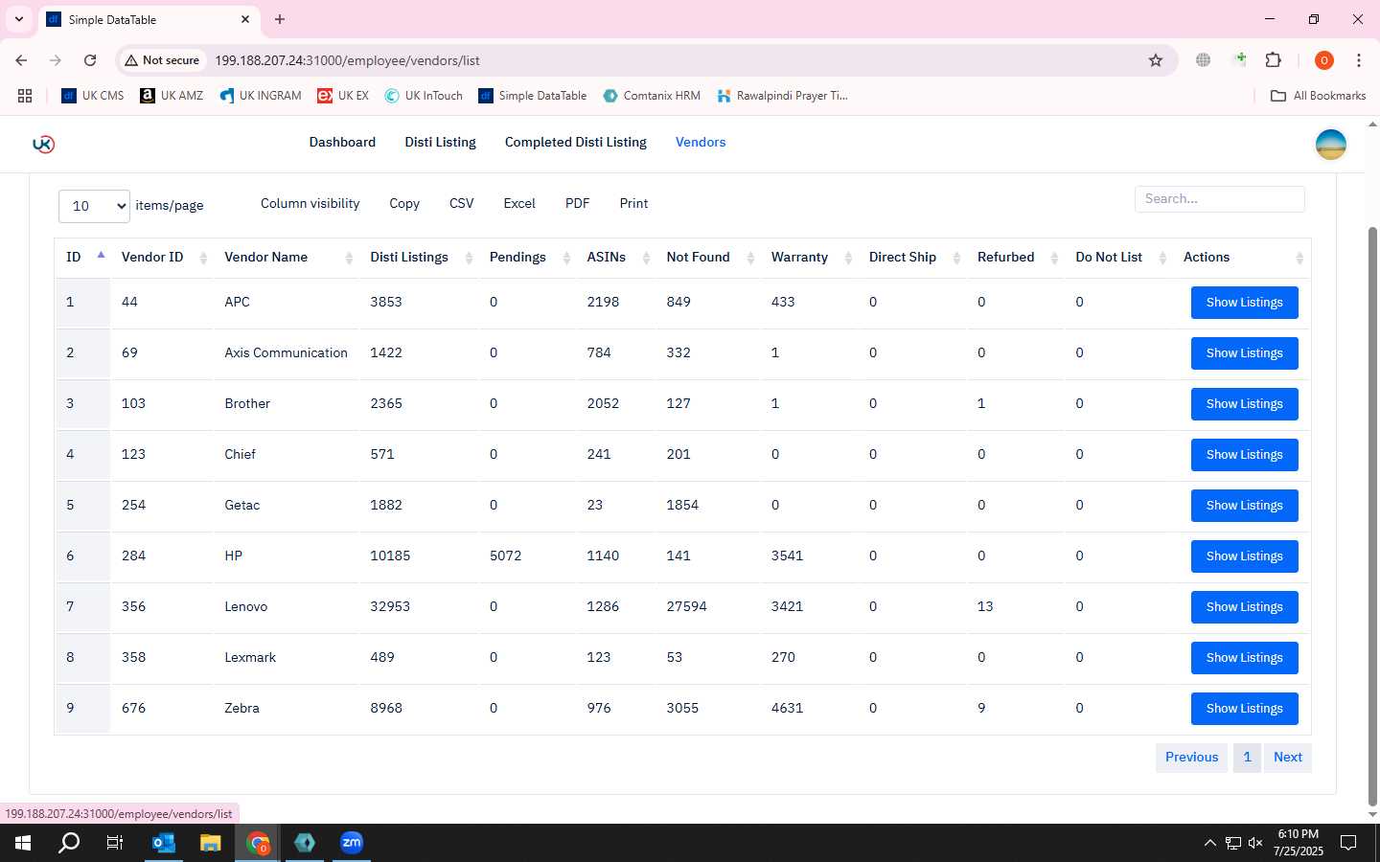Sort table by Disti Listings column
The height and width of the screenshot is (862, 1380).
pos(419,257)
